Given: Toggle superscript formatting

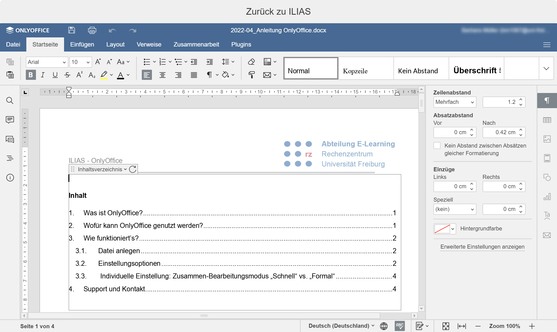Looking at the screenshot, I should (79, 75).
